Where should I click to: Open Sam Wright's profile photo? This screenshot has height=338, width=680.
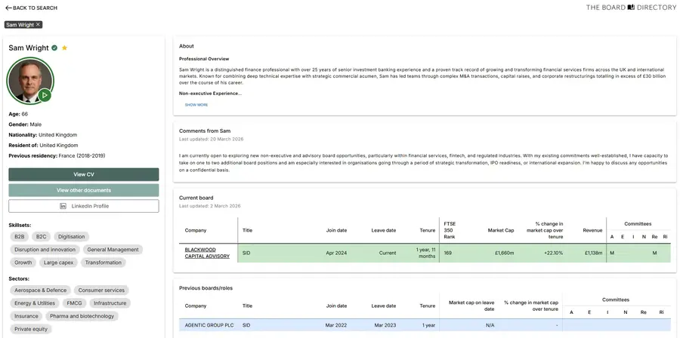[x=30, y=81]
